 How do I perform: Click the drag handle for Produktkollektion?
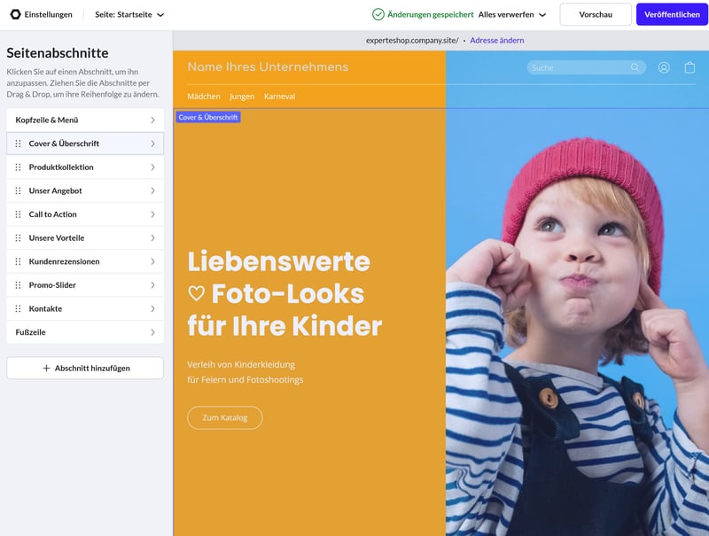[18, 167]
